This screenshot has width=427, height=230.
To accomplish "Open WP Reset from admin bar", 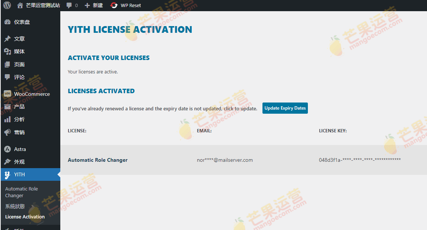I will (131, 5).
